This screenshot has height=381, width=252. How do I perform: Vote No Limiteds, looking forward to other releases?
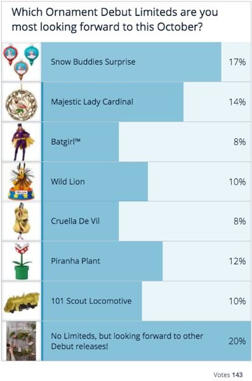click(146, 341)
